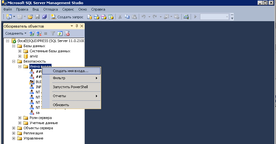Click the DMX query icon

click(x=104, y=17)
